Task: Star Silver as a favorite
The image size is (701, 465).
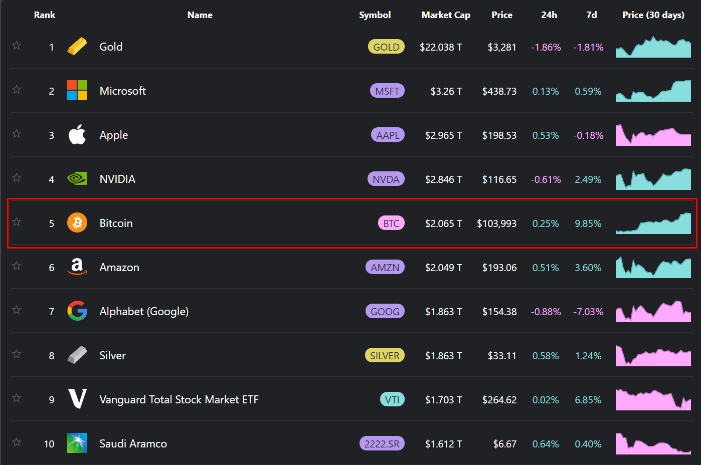Action: pos(17,354)
